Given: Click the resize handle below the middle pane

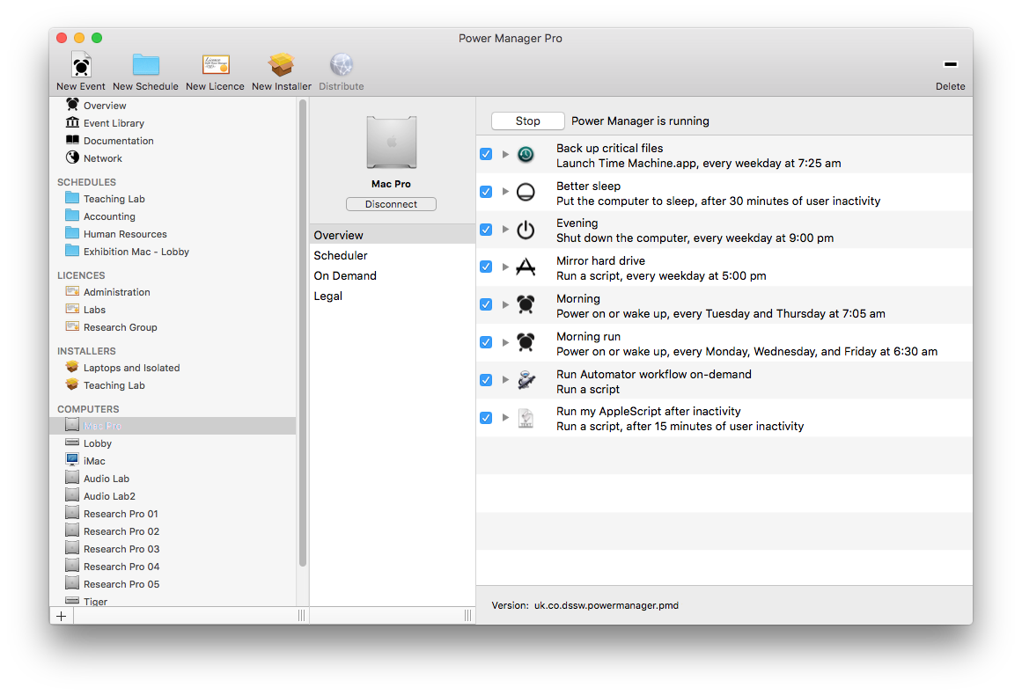Looking at the screenshot, I should (x=467, y=616).
